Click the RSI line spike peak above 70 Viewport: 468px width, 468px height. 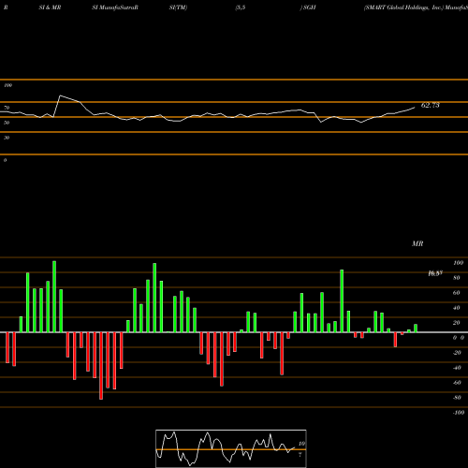click(60, 95)
